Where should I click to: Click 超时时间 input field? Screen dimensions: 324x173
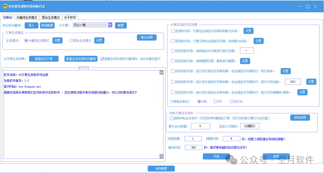click(193, 147)
